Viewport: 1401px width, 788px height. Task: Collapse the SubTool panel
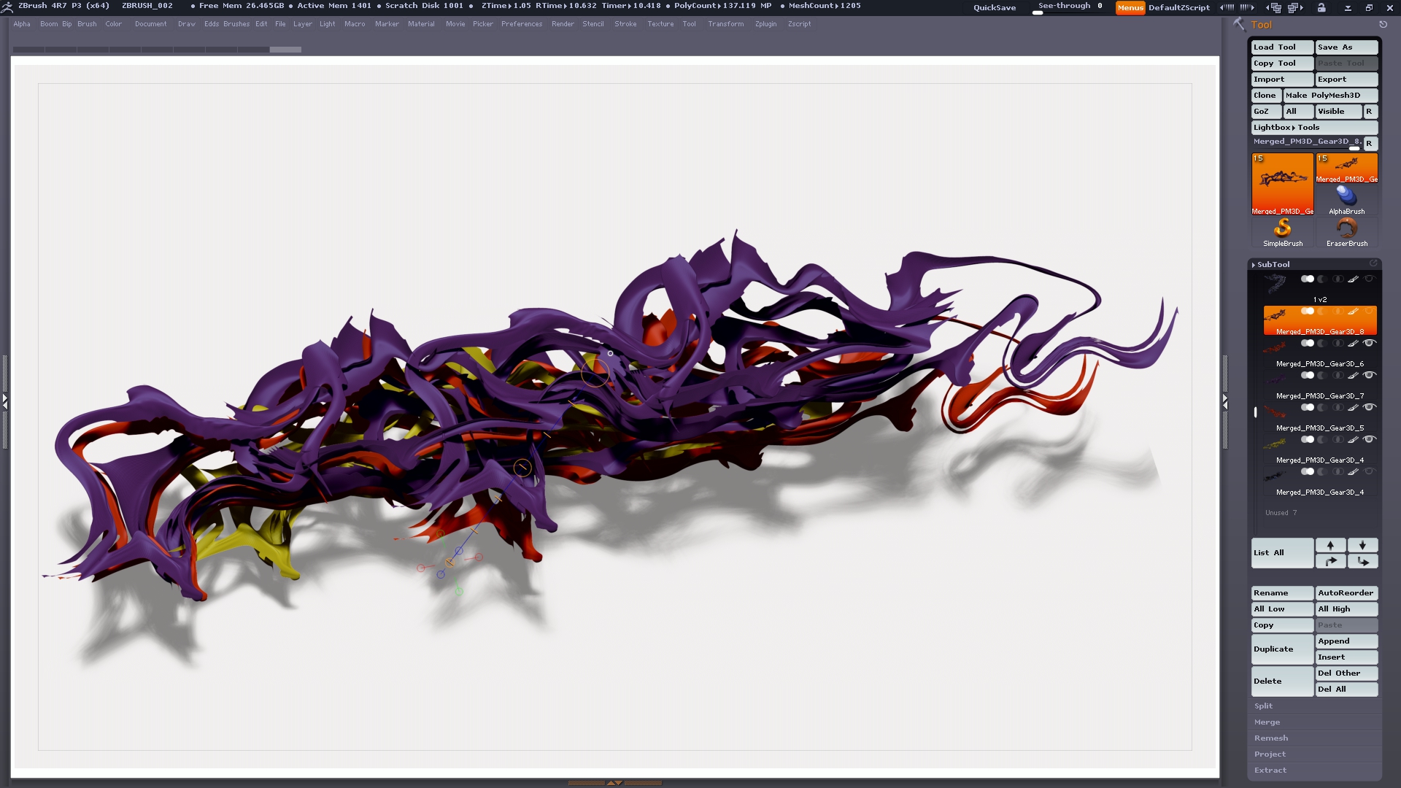pyautogui.click(x=1273, y=264)
